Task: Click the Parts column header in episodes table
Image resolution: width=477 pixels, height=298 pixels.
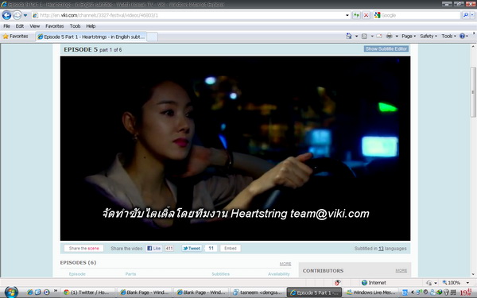Action: point(130,274)
